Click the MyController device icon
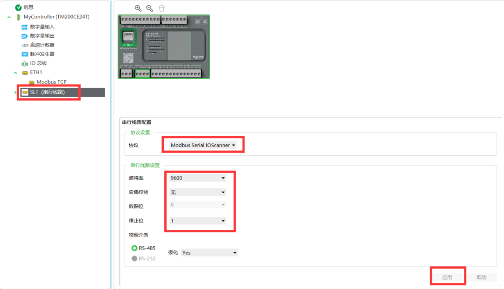The width and height of the screenshot is (504, 289). coord(18,17)
